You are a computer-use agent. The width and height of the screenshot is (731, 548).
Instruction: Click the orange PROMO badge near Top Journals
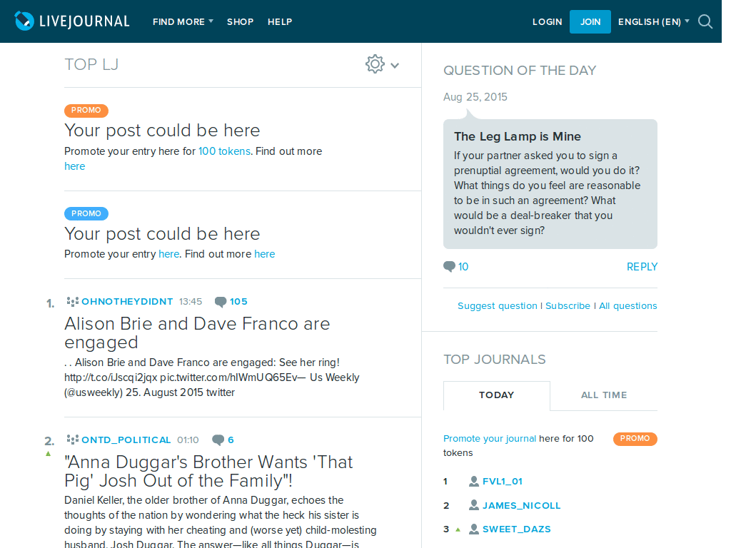(x=635, y=439)
